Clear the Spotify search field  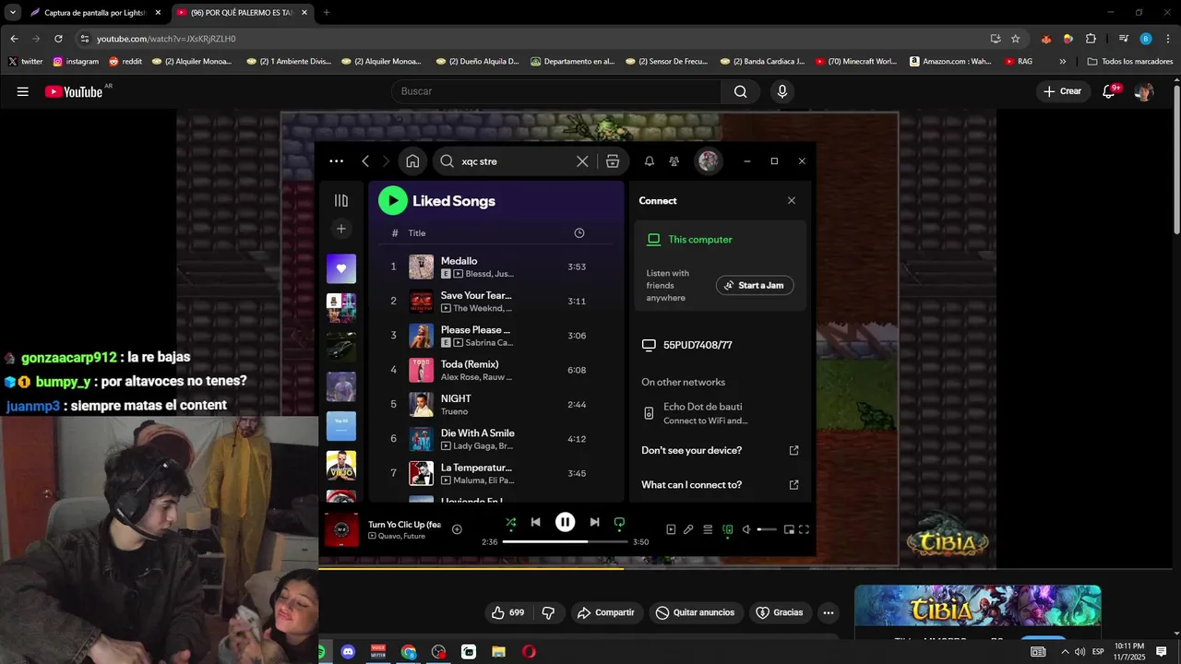coord(582,161)
